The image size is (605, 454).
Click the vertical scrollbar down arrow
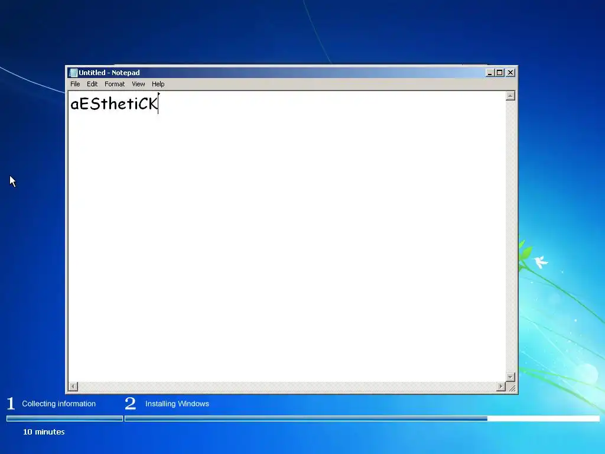pyautogui.click(x=510, y=377)
